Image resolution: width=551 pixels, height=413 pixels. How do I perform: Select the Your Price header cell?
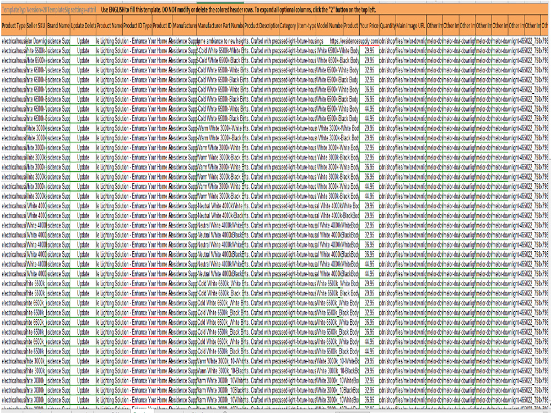click(x=369, y=26)
